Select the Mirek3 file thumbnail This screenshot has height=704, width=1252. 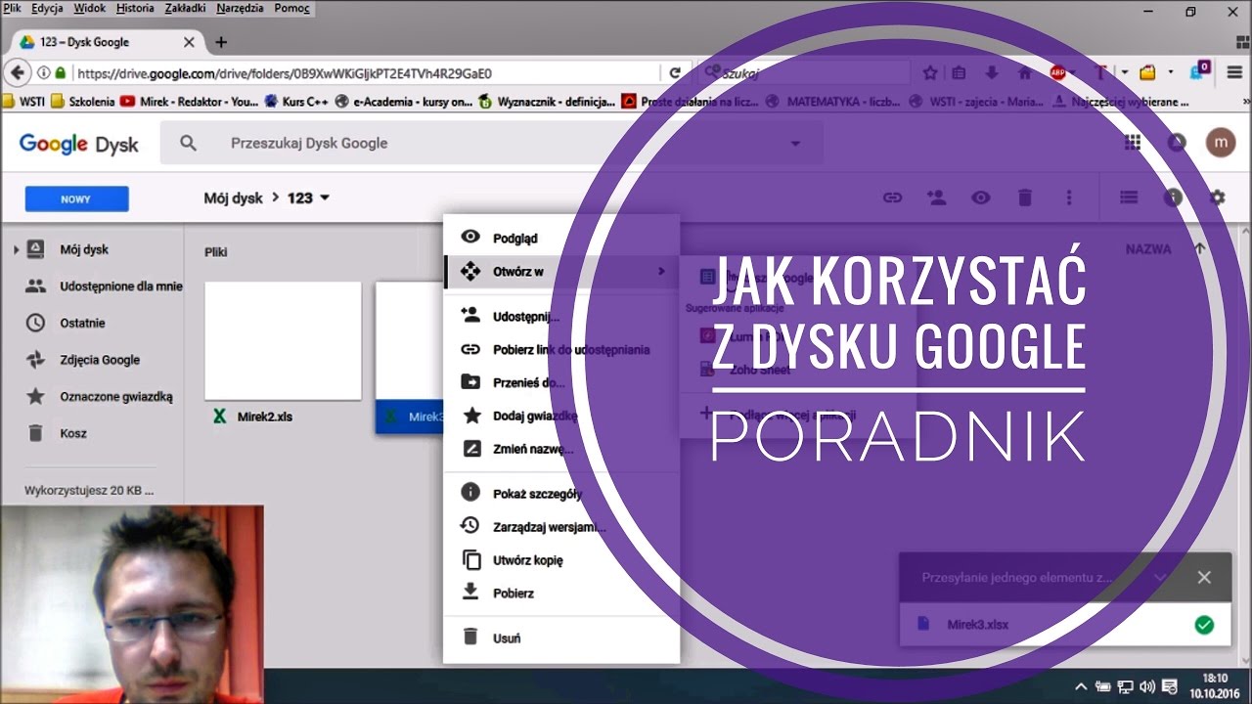(410, 357)
